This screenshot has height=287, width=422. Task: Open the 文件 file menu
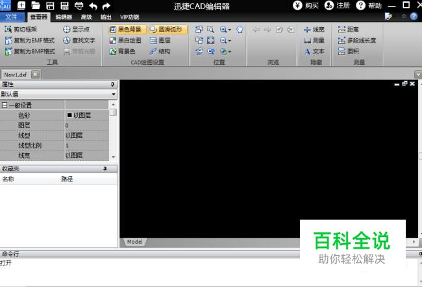click(x=11, y=17)
